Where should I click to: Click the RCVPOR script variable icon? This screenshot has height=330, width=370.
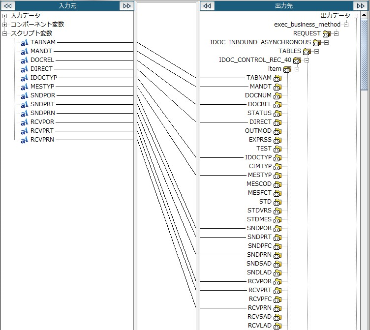coord(24,122)
